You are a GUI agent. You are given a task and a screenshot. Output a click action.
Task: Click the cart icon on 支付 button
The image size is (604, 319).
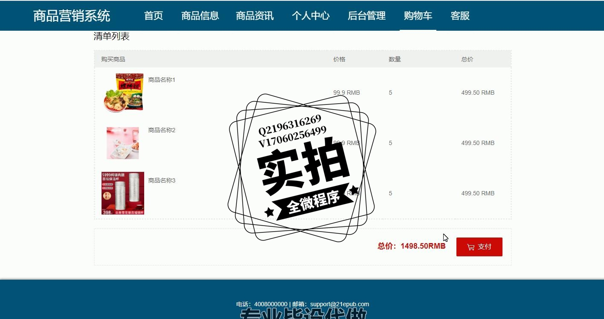[x=471, y=247]
